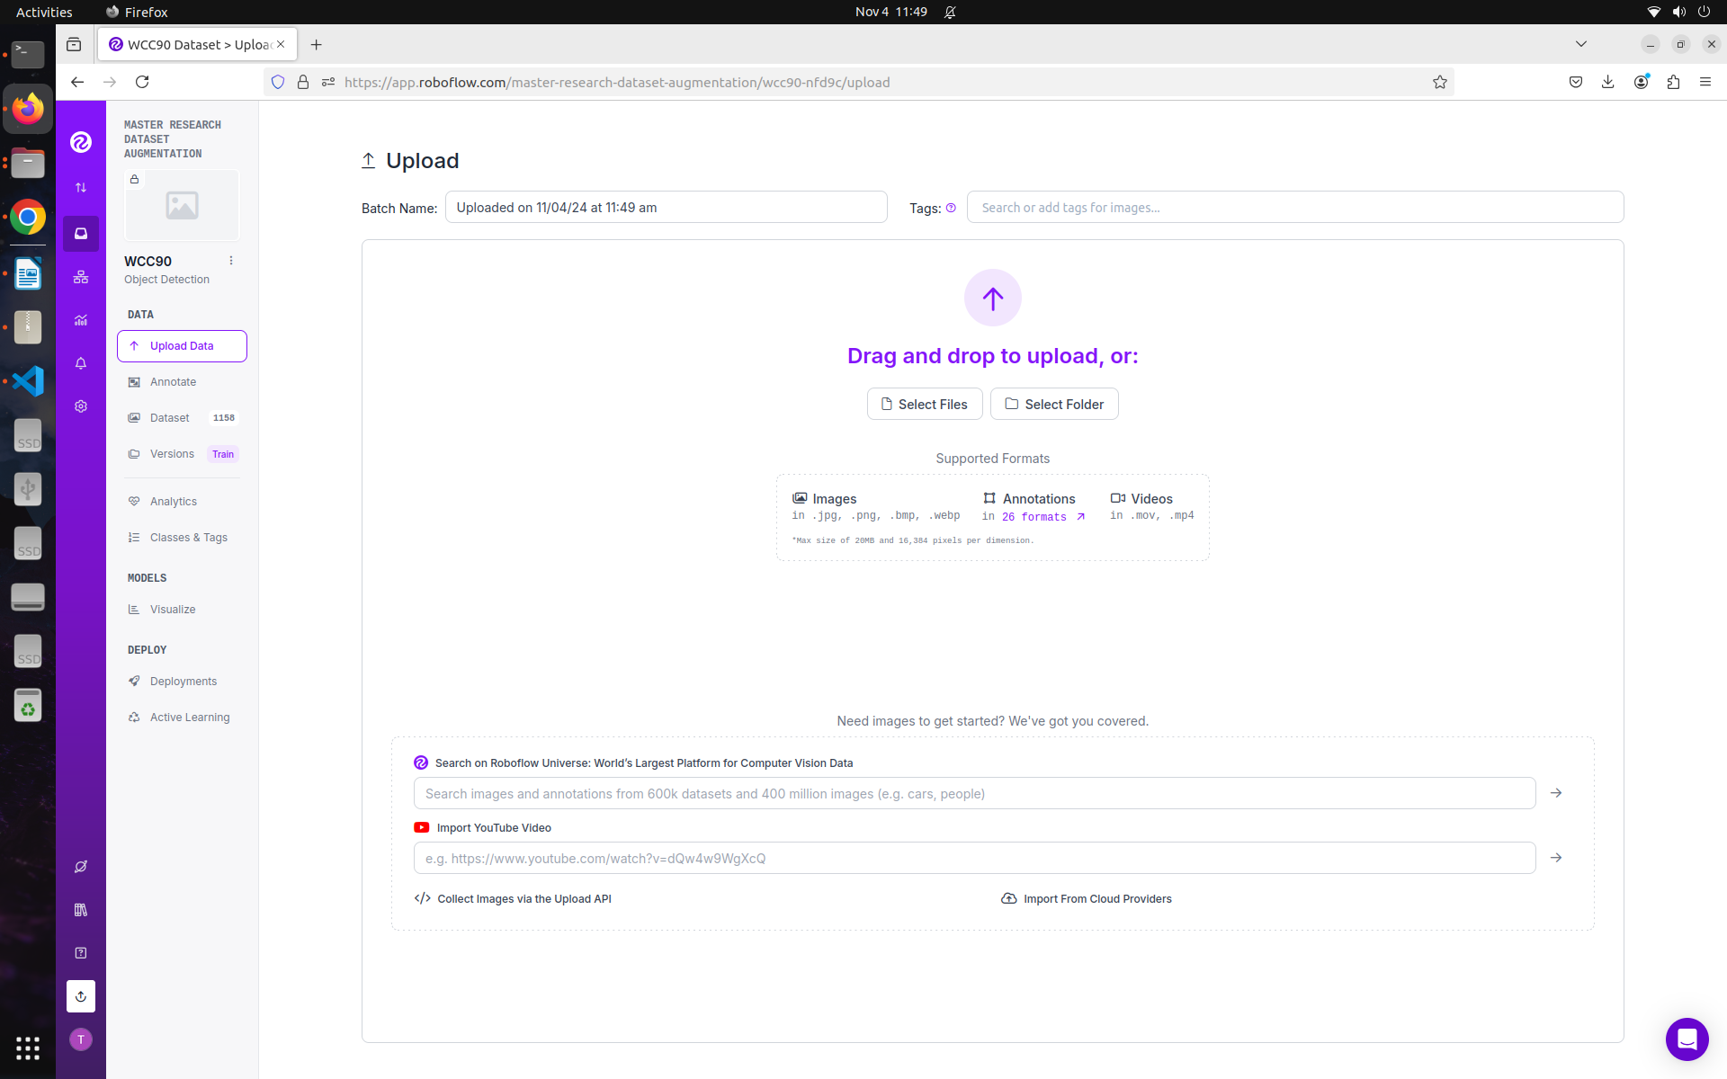Click the Import YouTube Video URL field
Screen dimensions: 1727x1079
[973, 858]
